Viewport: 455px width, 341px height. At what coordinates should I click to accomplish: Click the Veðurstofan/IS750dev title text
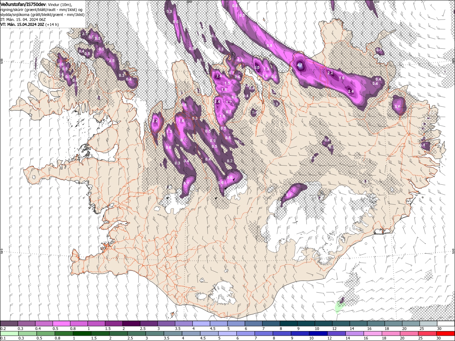pyautogui.click(x=23, y=4)
